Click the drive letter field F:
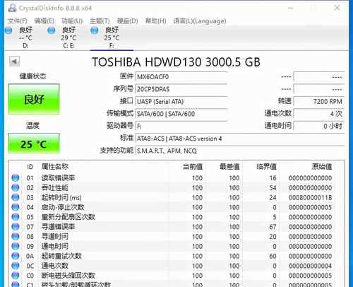The image size is (353, 287). coord(181,126)
